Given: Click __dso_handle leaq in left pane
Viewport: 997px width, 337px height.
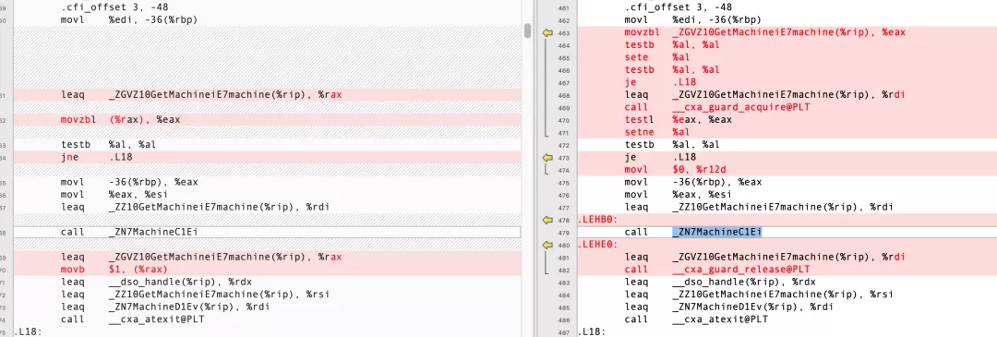Looking at the screenshot, I should (x=156, y=282).
